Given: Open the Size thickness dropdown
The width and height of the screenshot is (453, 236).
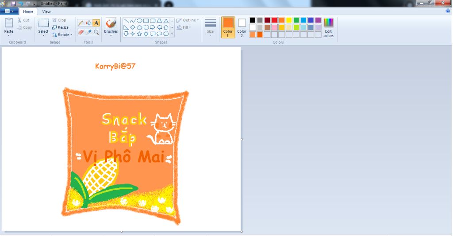Looking at the screenshot, I should pyautogui.click(x=210, y=27).
